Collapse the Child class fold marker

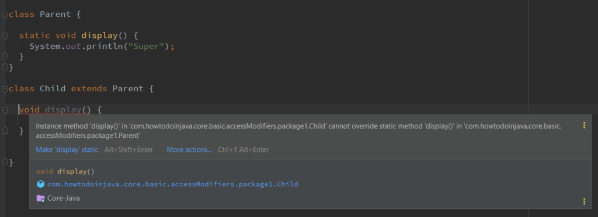click(5, 90)
